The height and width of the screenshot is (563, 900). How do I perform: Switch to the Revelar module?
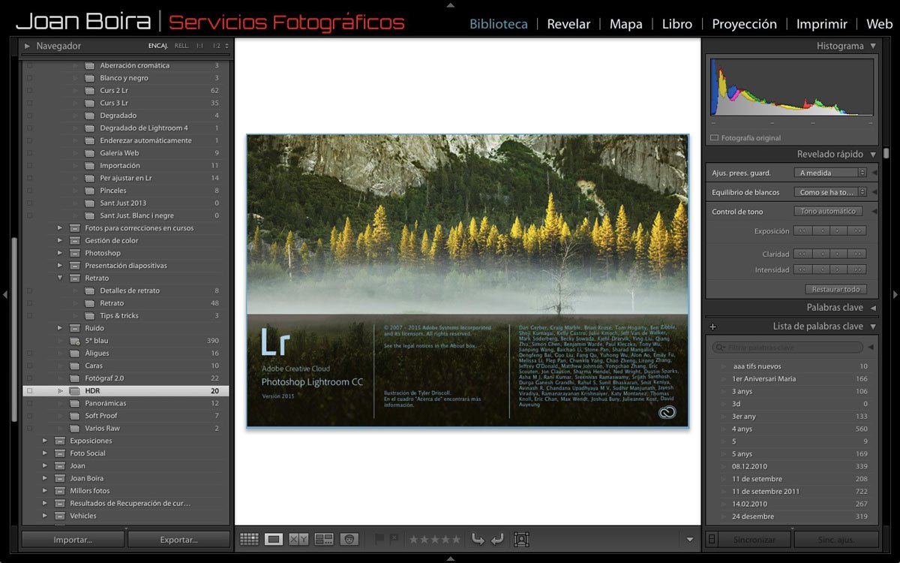click(568, 24)
